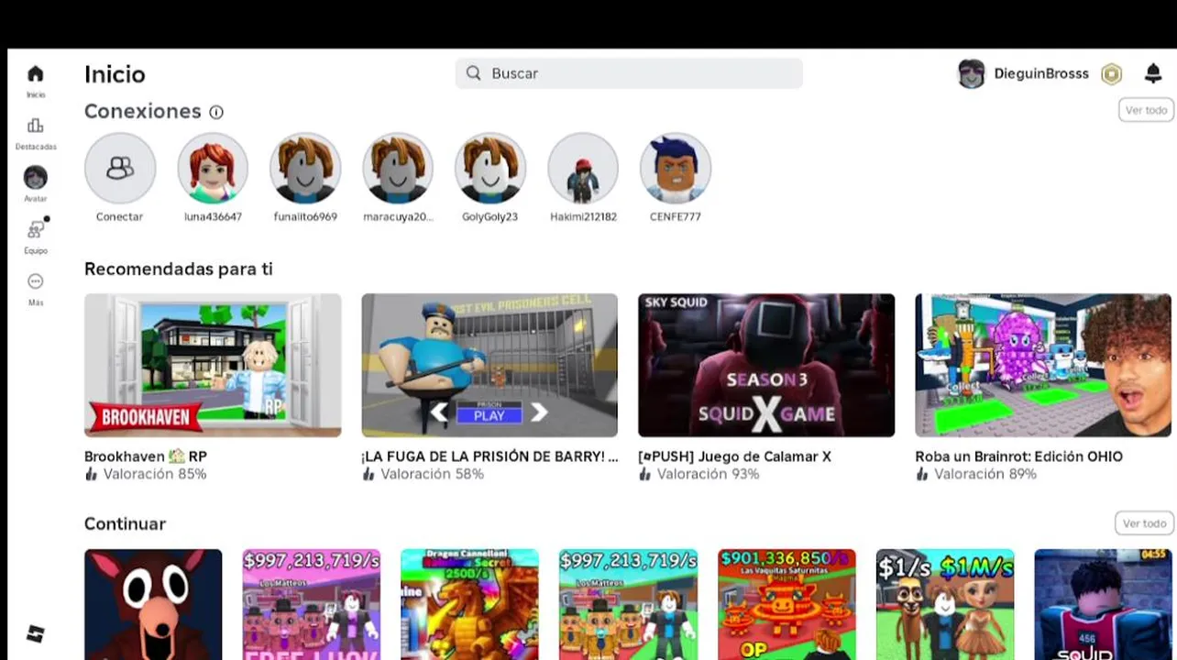This screenshot has width=1177, height=660.
Task: Open Hakimi212182's avatar
Action: (583, 168)
